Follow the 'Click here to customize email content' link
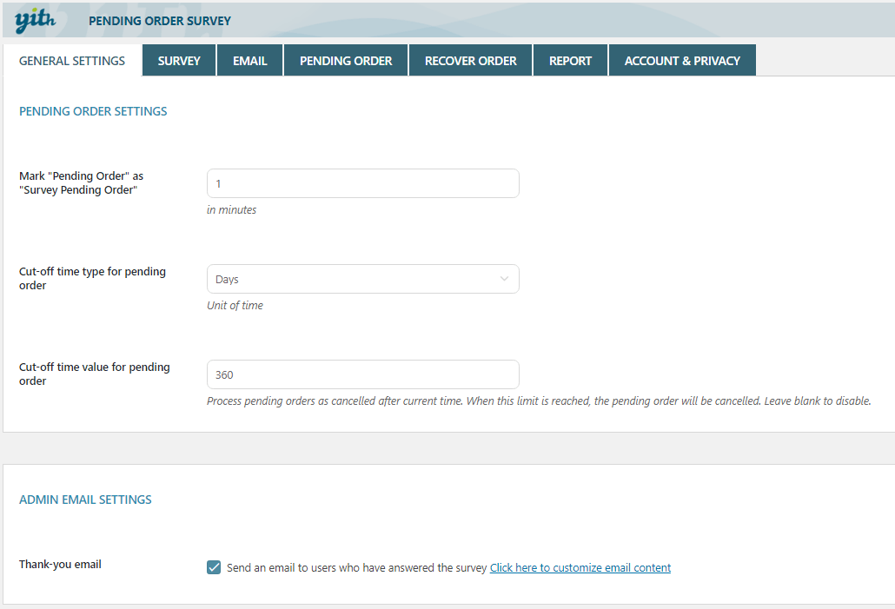The image size is (895, 609). click(x=580, y=568)
